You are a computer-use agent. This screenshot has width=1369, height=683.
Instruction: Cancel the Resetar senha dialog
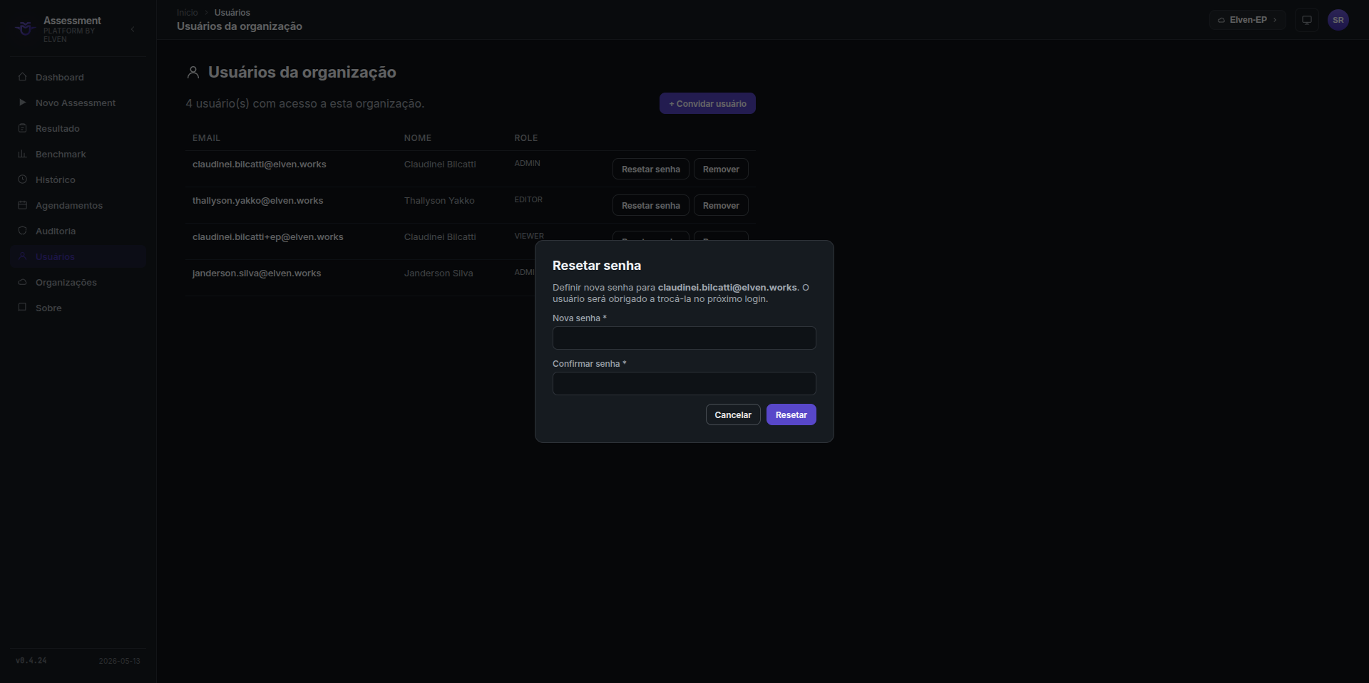pyautogui.click(x=733, y=415)
